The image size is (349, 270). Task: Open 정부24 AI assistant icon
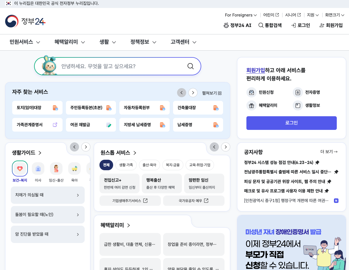coord(226,25)
